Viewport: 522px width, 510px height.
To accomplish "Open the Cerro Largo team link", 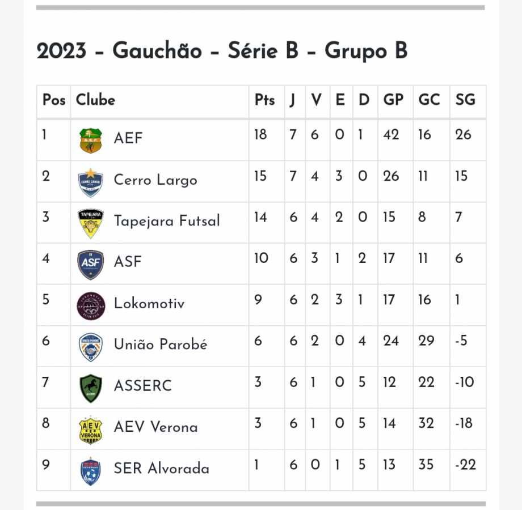I will [155, 180].
